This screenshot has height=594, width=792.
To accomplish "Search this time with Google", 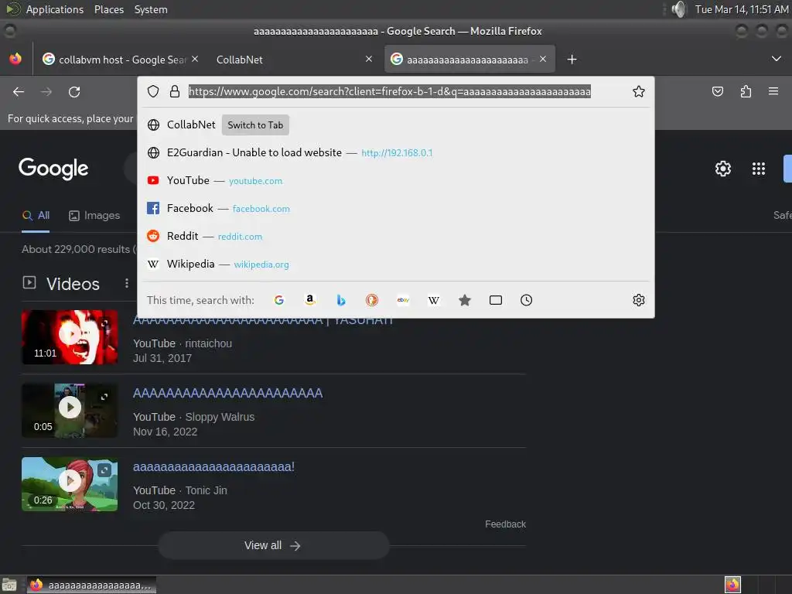I will (x=278, y=300).
